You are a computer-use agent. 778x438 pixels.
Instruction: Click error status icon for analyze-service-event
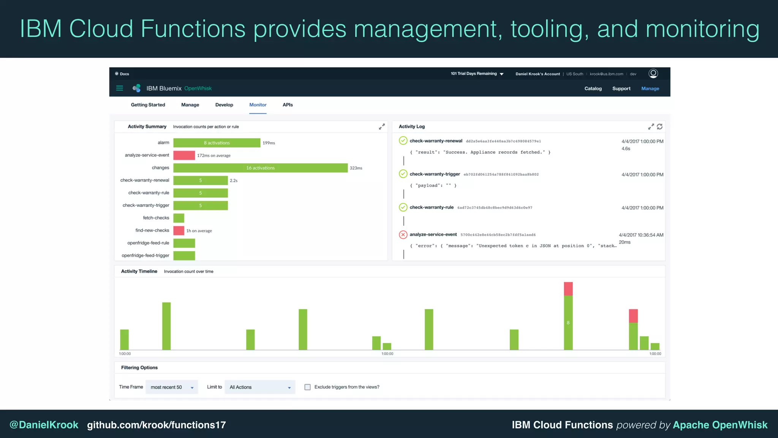point(403,235)
